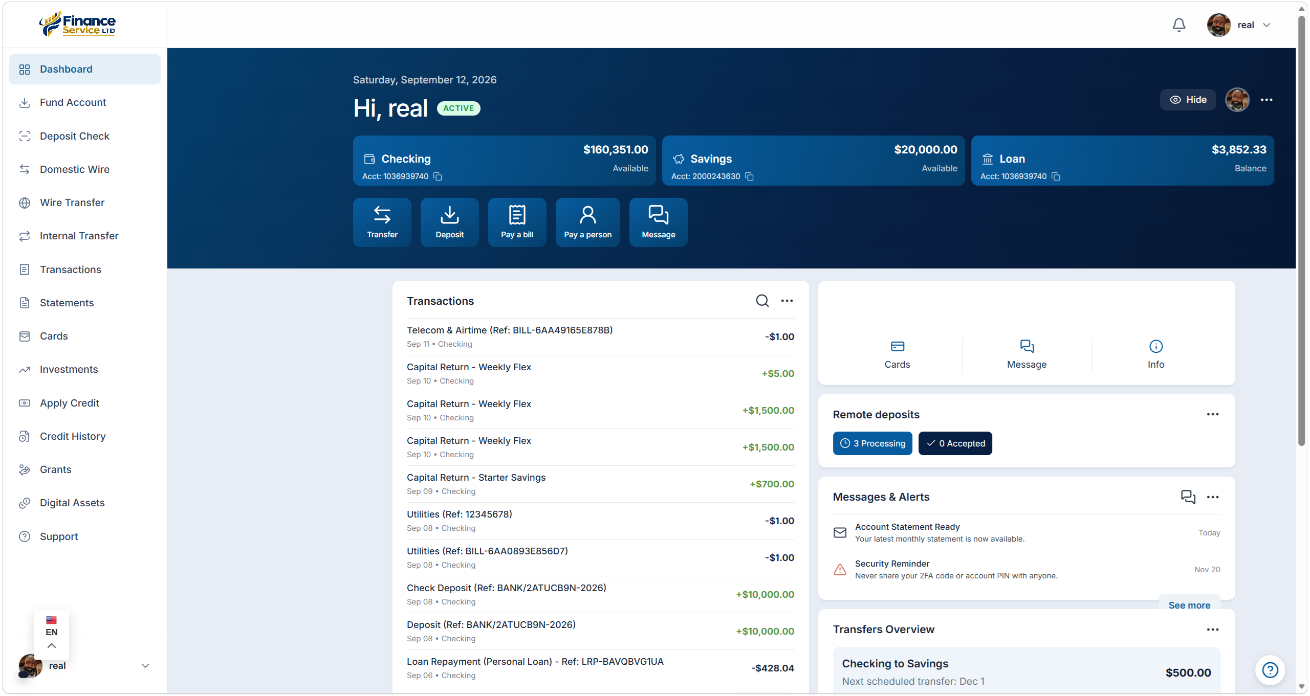Image resolution: width=1310 pixels, height=696 pixels.
Task: Select Domestic Wire in sidebar
Action: point(84,169)
